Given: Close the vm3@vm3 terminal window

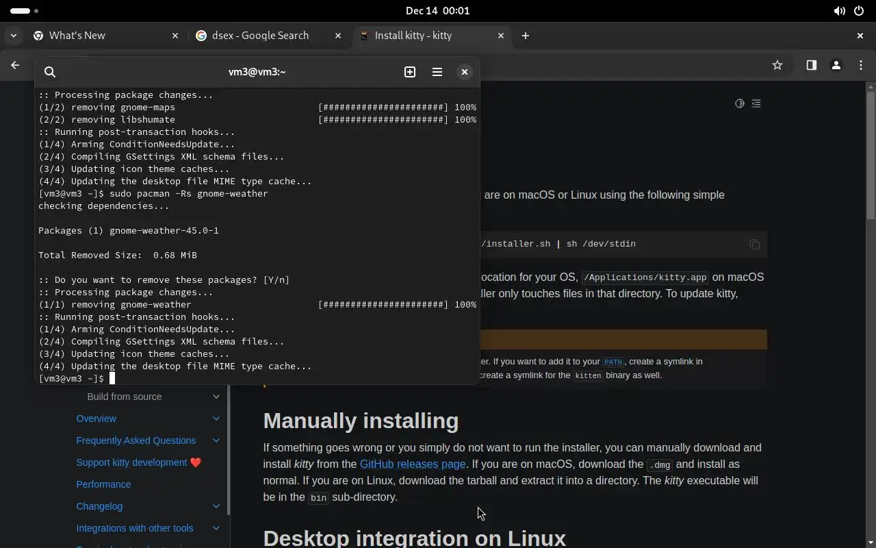Looking at the screenshot, I should 465,72.
